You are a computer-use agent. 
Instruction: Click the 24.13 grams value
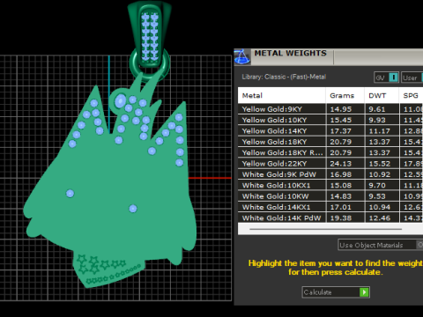pos(341,164)
